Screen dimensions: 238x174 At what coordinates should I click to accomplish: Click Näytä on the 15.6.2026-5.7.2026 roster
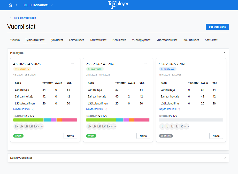(x=216, y=136)
